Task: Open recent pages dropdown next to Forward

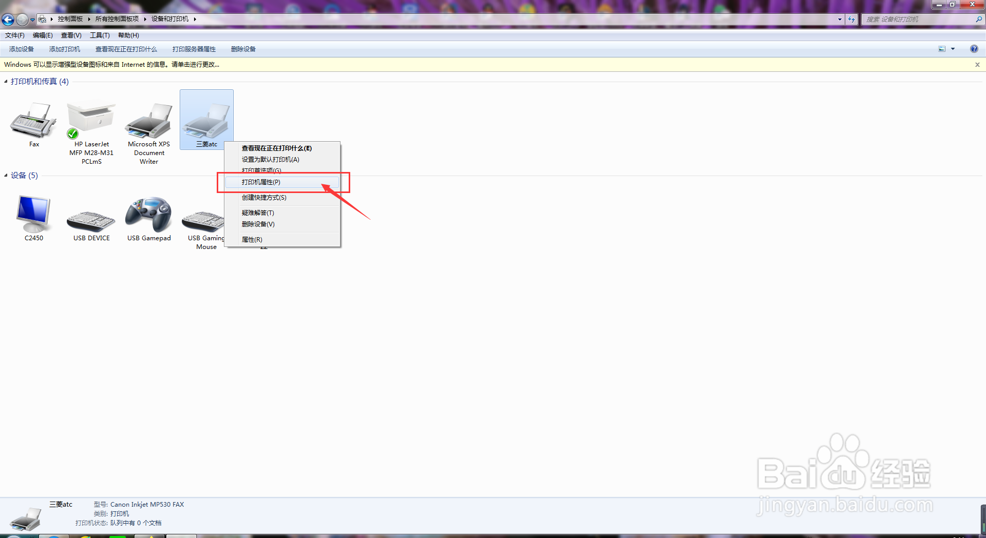Action: coord(32,20)
